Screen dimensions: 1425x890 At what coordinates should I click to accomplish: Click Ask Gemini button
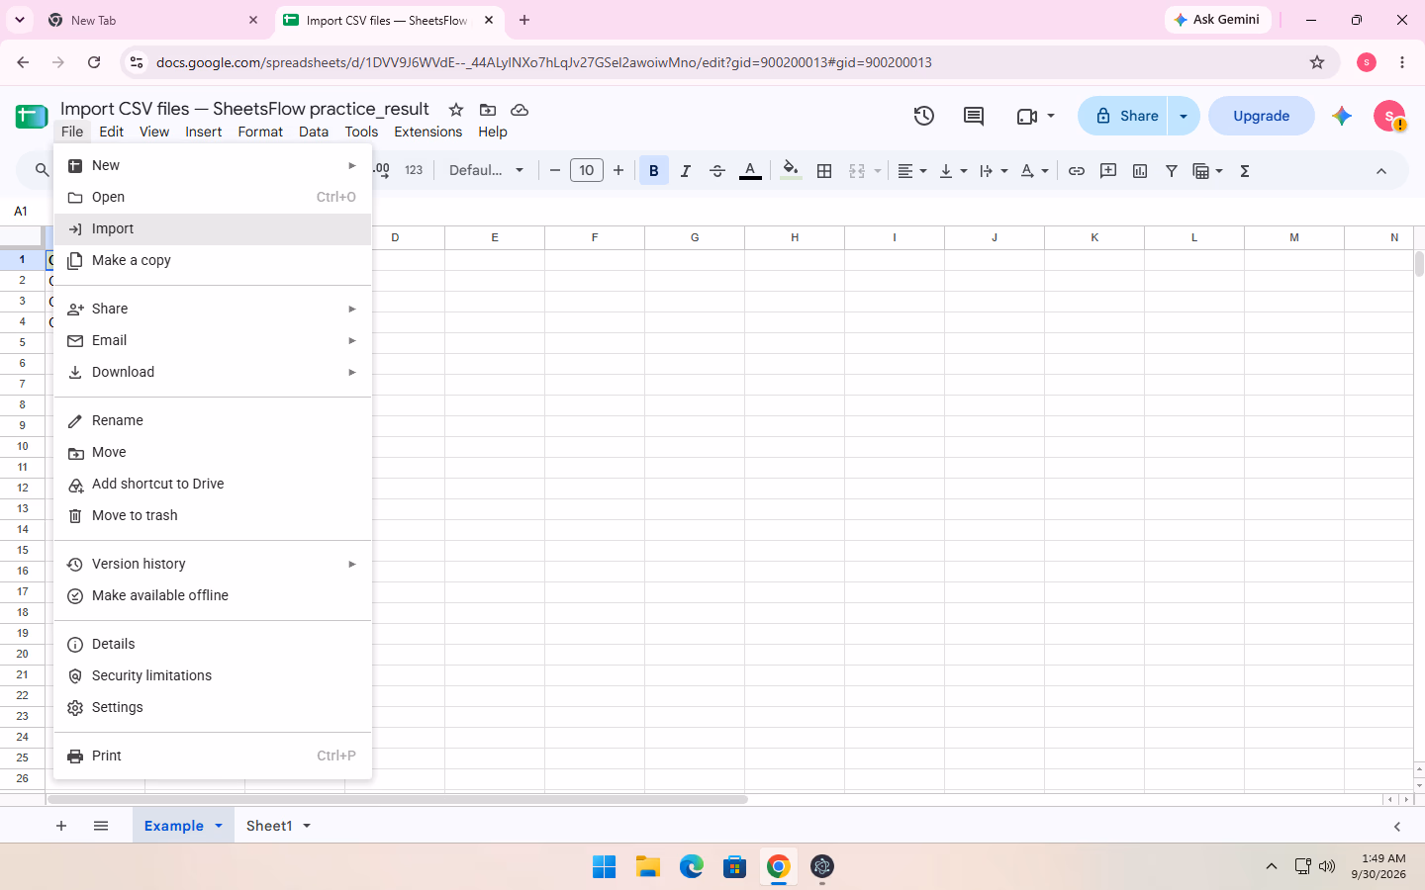(x=1217, y=20)
